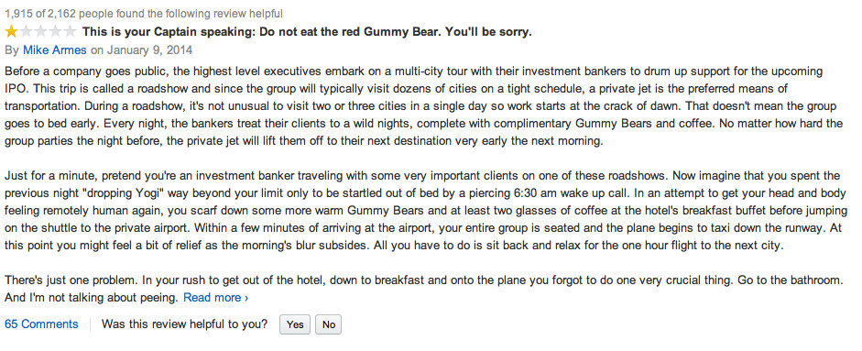Click the paragraph beginning 'Just for a minute'

pyautogui.click(x=426, y=211)
